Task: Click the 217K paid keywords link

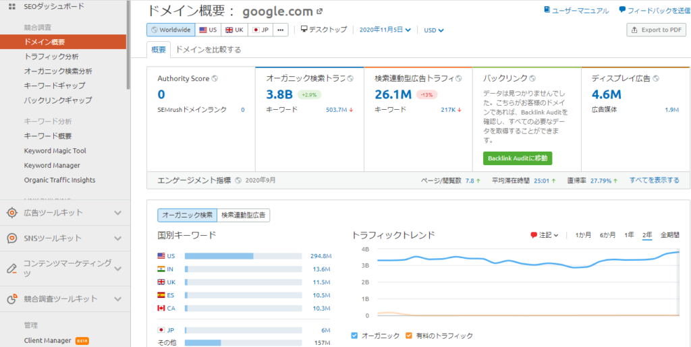Action: [448, 110]
